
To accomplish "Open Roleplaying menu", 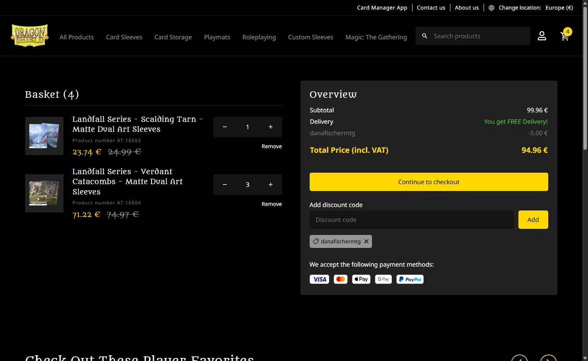I will 259,37.
